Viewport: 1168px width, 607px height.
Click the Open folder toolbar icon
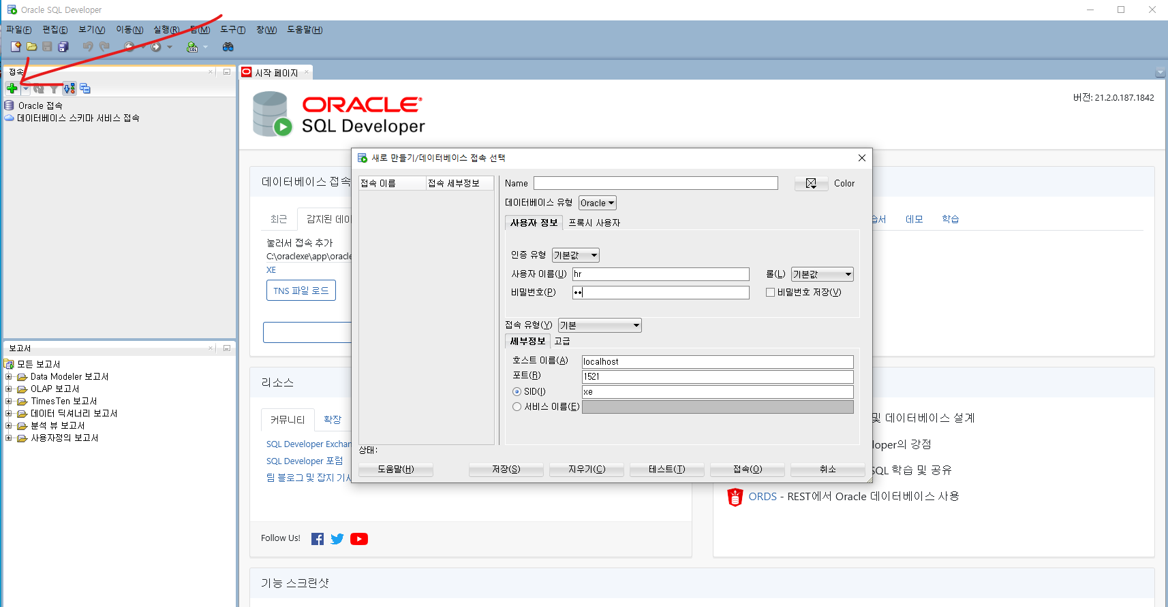pos(31,46)
